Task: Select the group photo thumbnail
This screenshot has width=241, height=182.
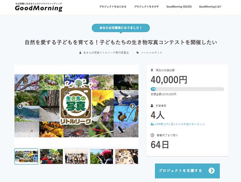Action: click(x=76, y=156)
